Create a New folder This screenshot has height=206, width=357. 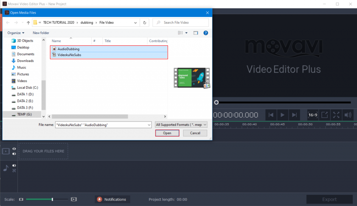(41, 33)
